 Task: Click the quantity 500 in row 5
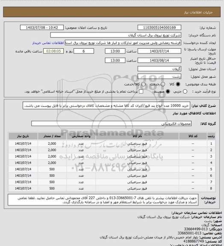(x=52, y=169)
